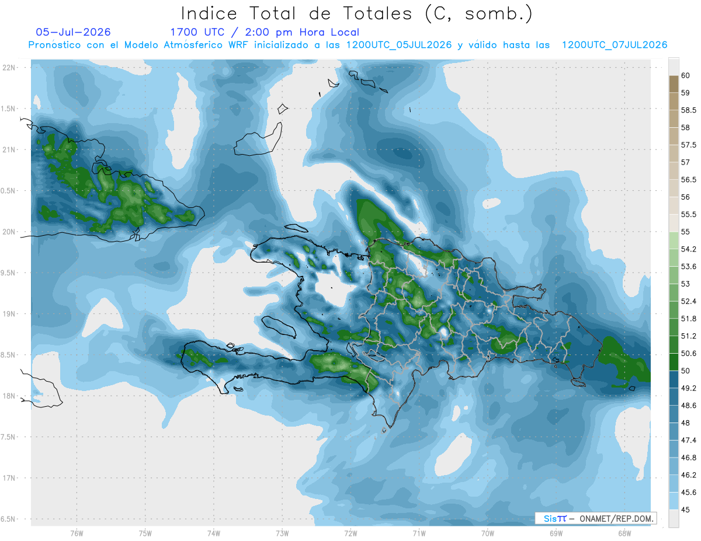Click the '6.5N' latitude label
Viewport: 701px width, 541px height.
tap(9, 519)
